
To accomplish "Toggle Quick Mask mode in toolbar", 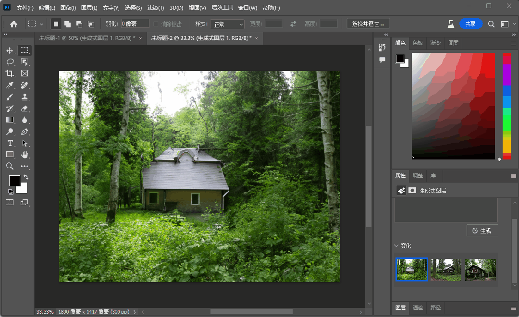I will point(10,203).
